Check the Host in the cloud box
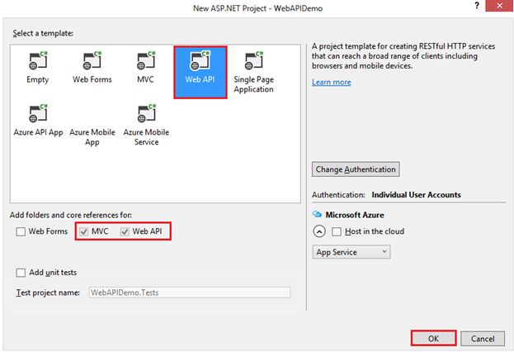 [337, 232]
